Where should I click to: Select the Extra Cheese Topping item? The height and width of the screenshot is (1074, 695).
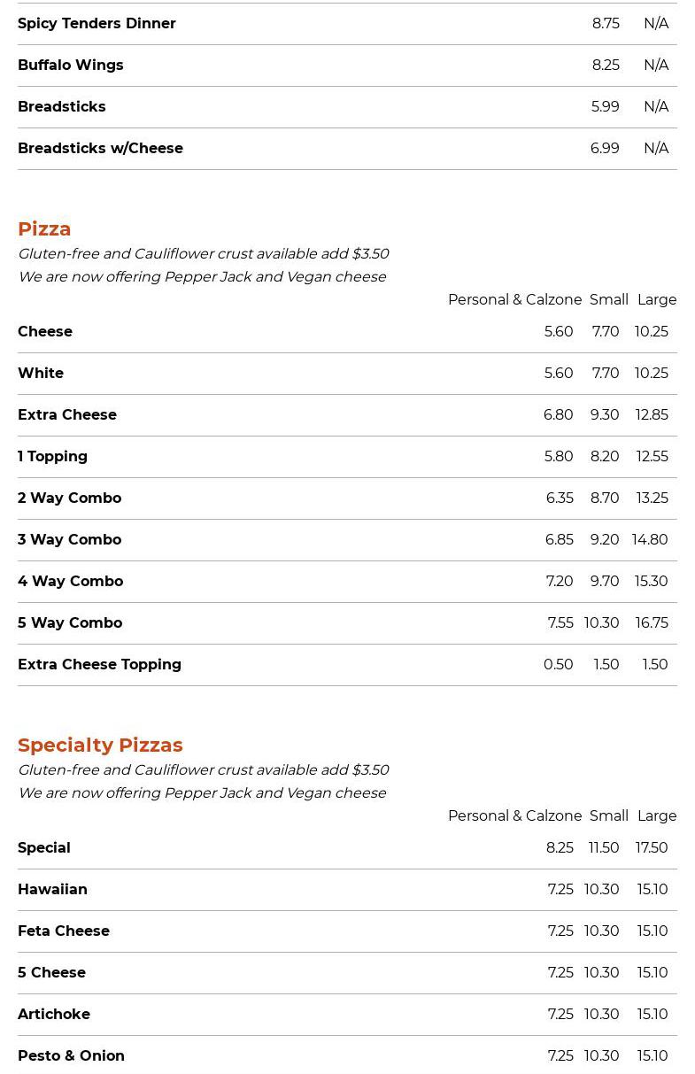(x=99, y=664)
